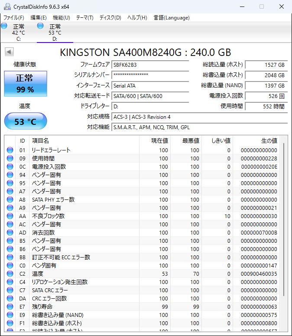Open the 言語(Language) menu

172,18
